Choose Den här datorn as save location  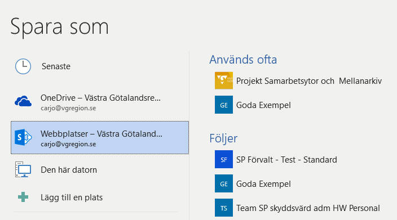[100, 170]
